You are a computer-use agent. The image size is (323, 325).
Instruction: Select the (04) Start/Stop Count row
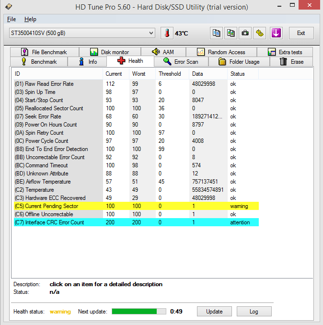[x=136, y=100]
